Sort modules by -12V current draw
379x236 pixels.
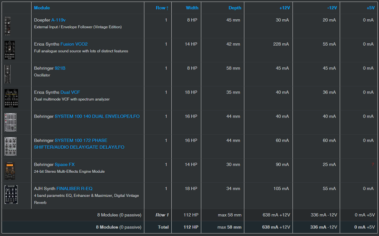[x=332, y=8]
